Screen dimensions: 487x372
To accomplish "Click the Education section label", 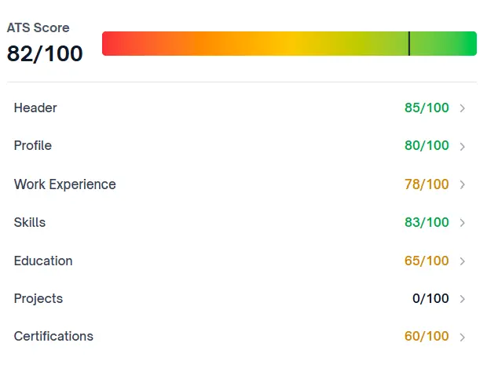I will [43, 261].
